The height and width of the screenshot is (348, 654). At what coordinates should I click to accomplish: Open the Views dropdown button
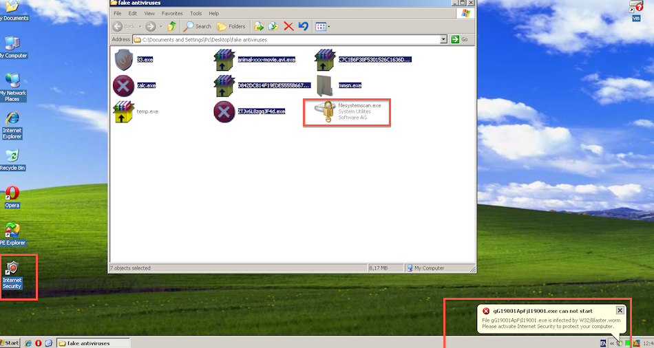pyautogui.click(x=322, y=27)
